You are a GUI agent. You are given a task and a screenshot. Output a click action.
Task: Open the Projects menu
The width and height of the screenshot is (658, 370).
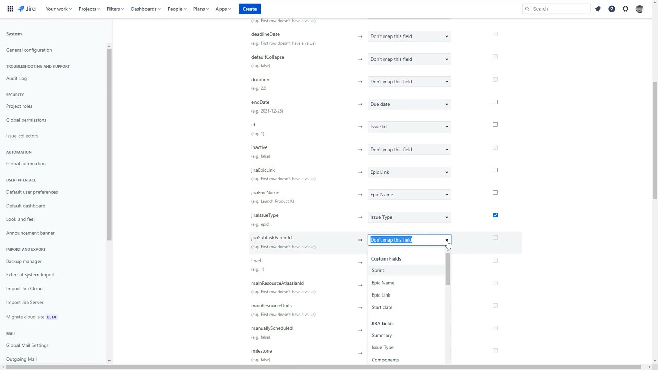click(x=89, y=9)
